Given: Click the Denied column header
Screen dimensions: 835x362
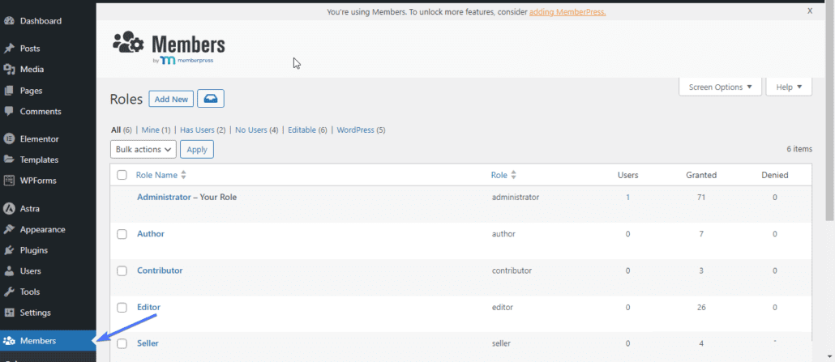Looking at the screenshot, I should click(775, 175).
